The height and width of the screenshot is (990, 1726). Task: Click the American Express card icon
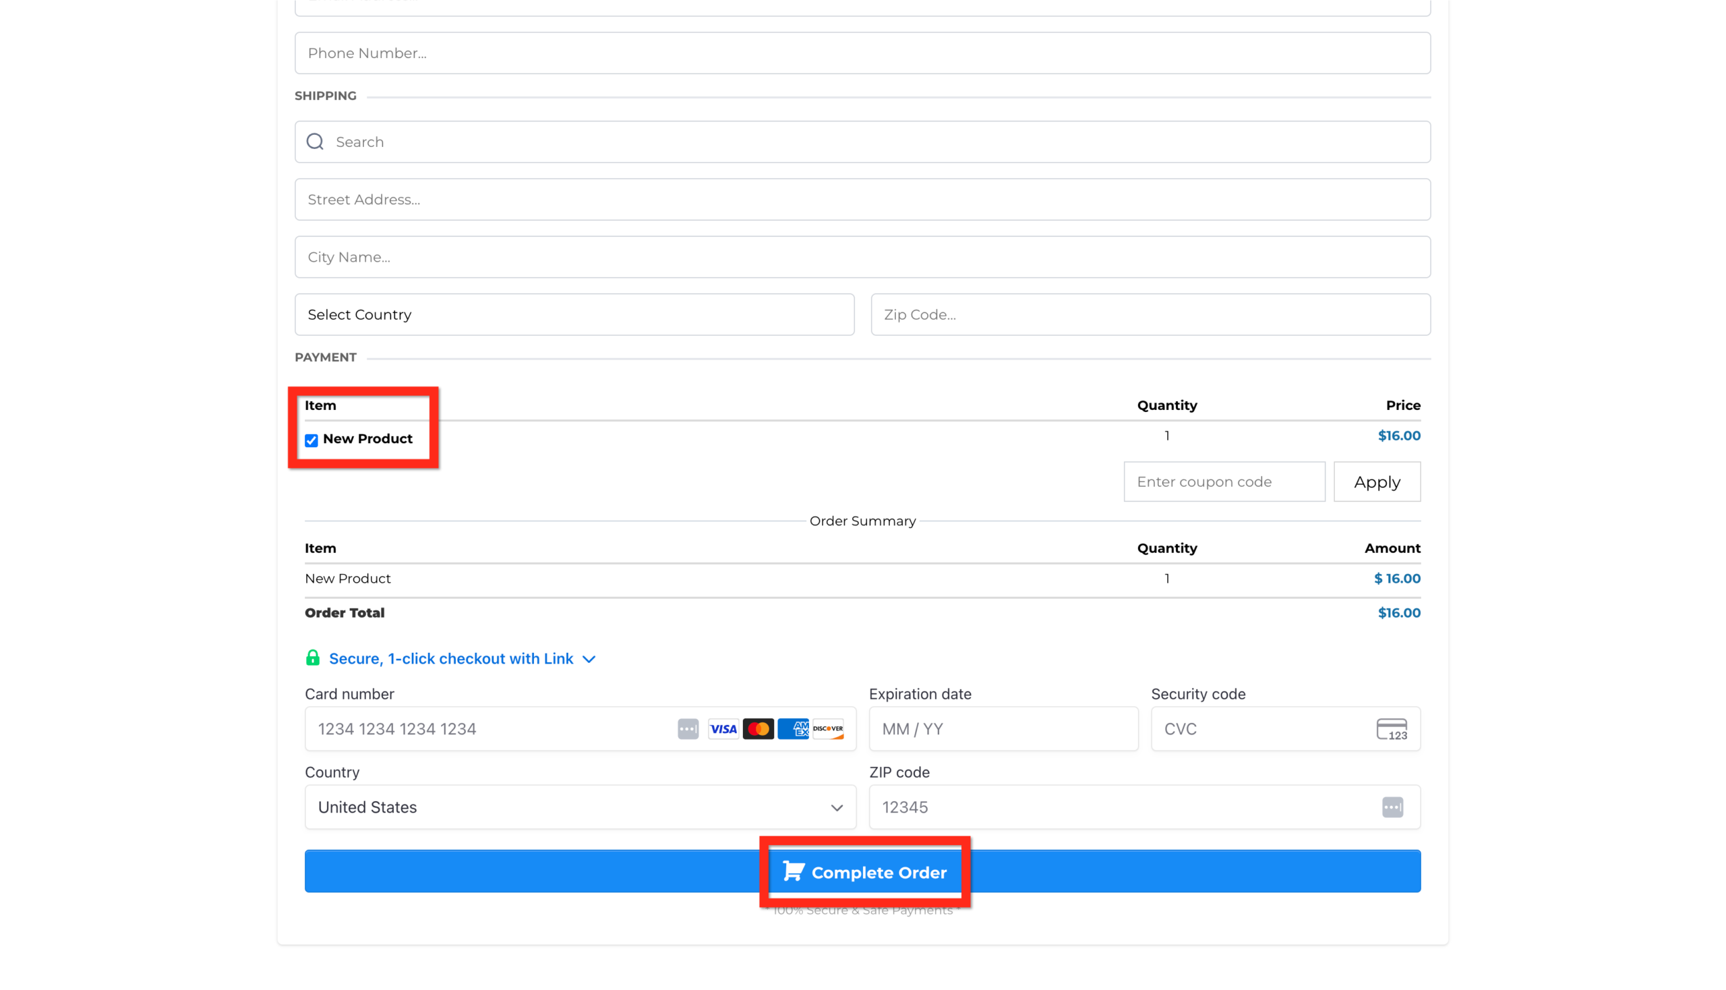pos(794,728)
